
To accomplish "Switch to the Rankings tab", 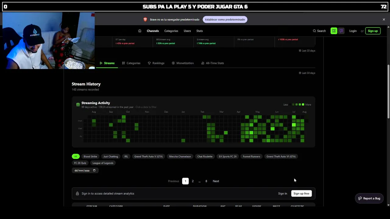I will (x=156, y=63).
